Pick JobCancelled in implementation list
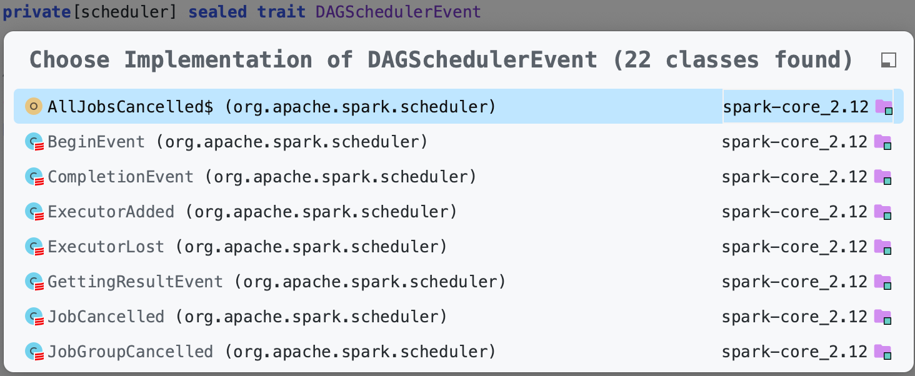Screen dimensions: 915x376 pos(458,317)
